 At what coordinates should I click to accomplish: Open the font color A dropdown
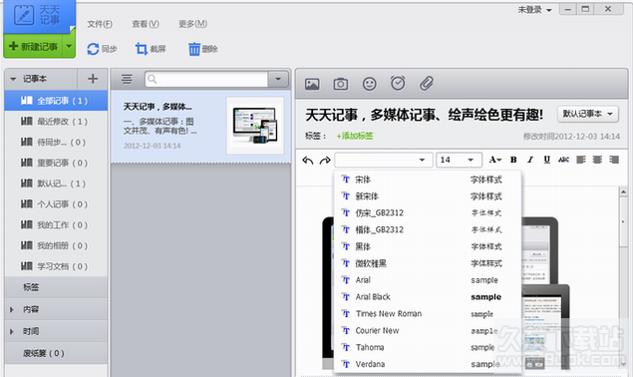pyautogui.click(x=494, y=160)
